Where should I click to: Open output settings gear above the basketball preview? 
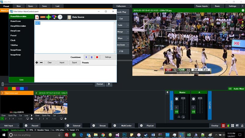point(243,10)
